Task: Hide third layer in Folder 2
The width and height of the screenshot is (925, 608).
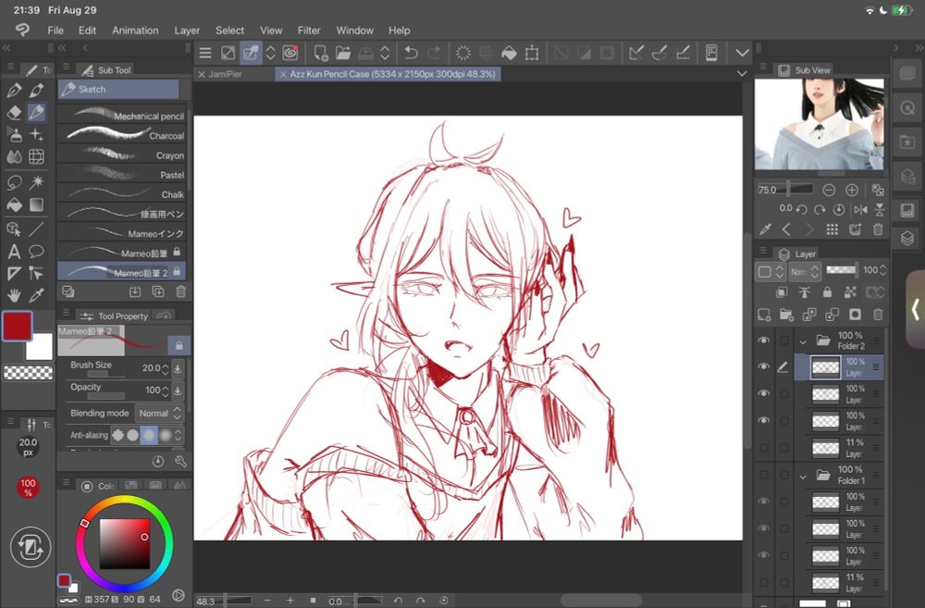Action: [x=764, y=420]
